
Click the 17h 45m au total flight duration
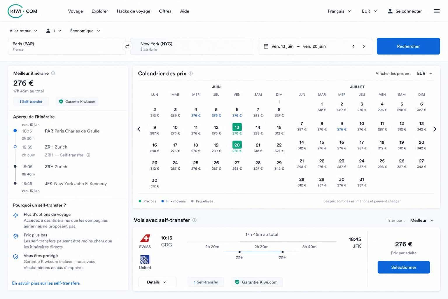coord(262,234)
